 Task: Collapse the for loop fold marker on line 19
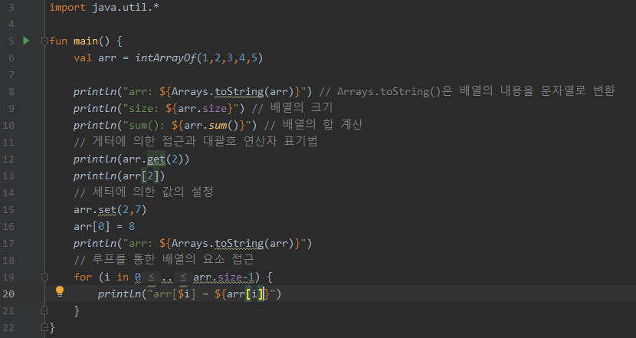[44, 277]
